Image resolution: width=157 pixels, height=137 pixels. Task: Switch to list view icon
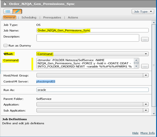[8, 11]
